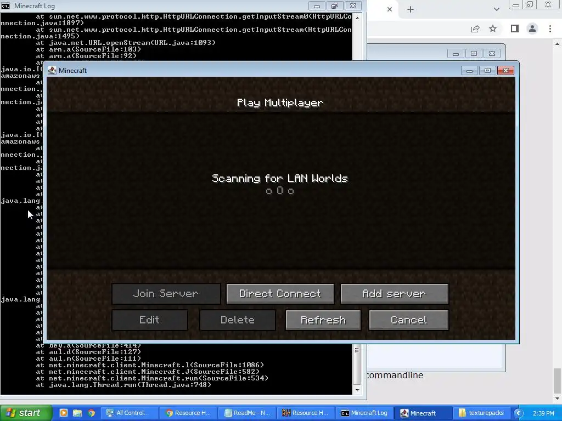The width and height of the screenshot is (562, 421).
Task: Click Chrome share page icon
Action: tap(475, 29)
